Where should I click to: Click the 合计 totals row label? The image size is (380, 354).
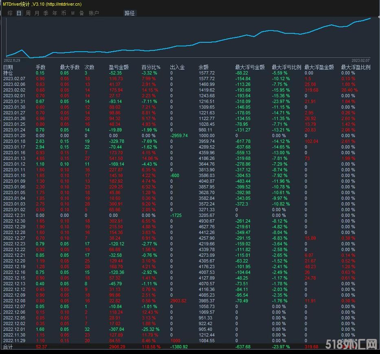(x=8, y=347)
